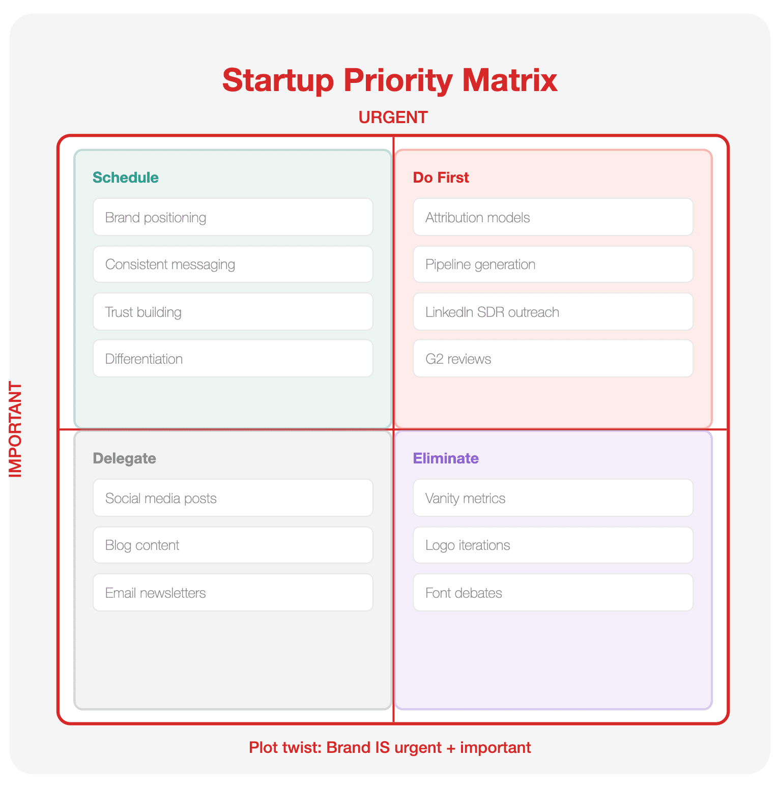Screen dimensions: 777x789
Task: Click the Vanity metrics item
Action: coord(553,498)
